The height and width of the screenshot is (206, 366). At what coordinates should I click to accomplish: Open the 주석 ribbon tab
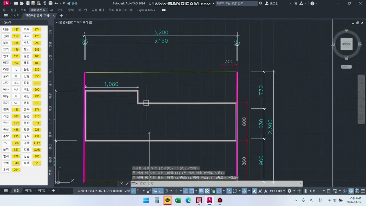click(23, 10)
